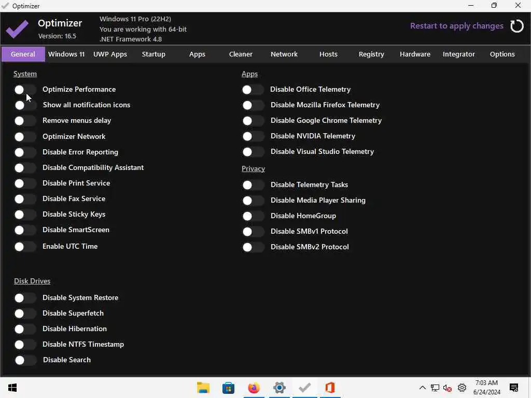Toggle Disable NVIDIA Telemetry
Screen dimensions: 531x398
(x=253, y=136)
